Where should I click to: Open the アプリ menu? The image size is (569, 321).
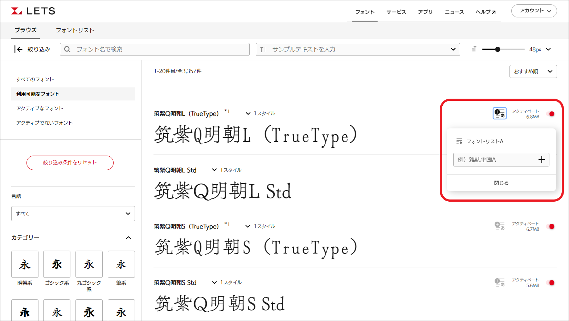point(425,12)
